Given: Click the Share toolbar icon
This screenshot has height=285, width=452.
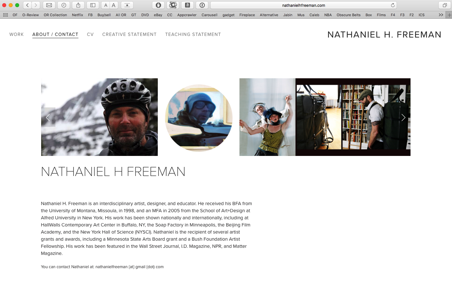Looking at the screenshot, I should 78,5.
